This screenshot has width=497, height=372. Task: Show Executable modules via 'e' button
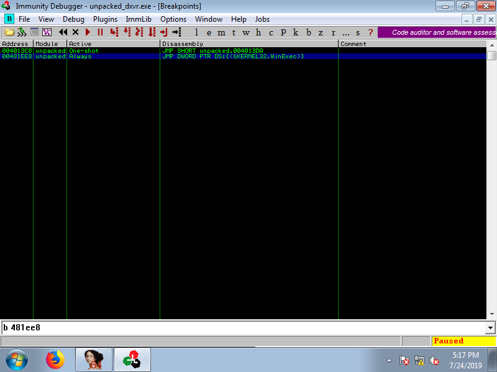click(x=209, y=33)
